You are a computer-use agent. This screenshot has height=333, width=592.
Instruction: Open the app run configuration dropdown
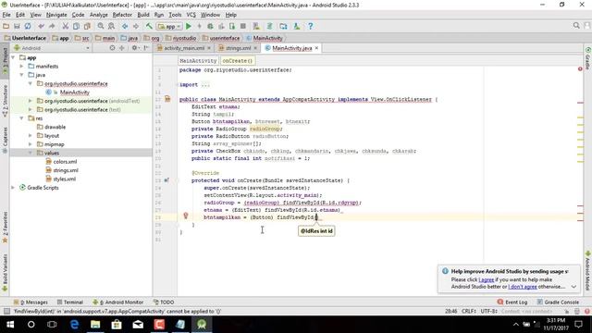pos(169,26)
